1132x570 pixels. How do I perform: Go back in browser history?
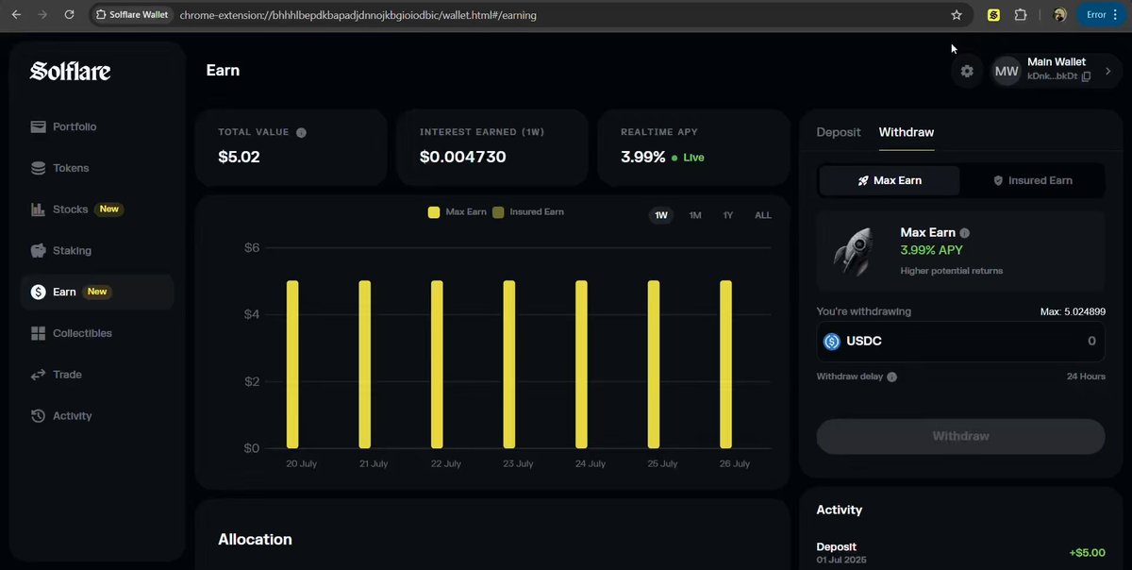pyautogui.click(x=16, y=15)
